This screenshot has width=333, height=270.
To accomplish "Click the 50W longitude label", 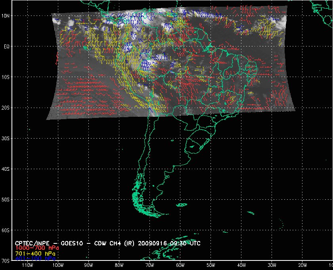I will [x=211, y=265].
